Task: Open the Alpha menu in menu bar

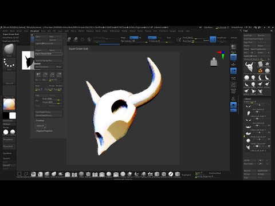Action: tap(13, 31)
